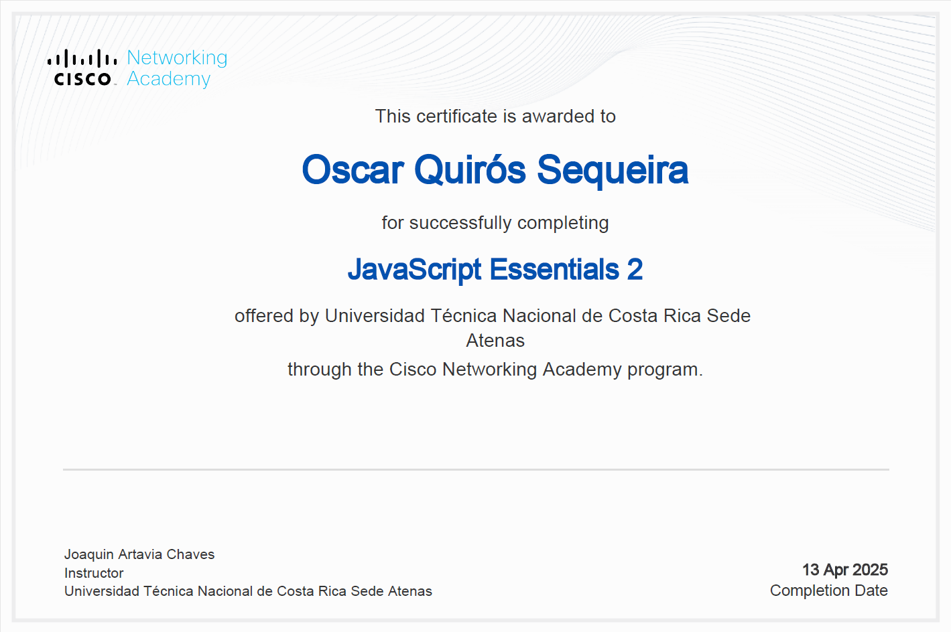Click the Universidad Técnica Nacional footer text

[x=247, y=591]
